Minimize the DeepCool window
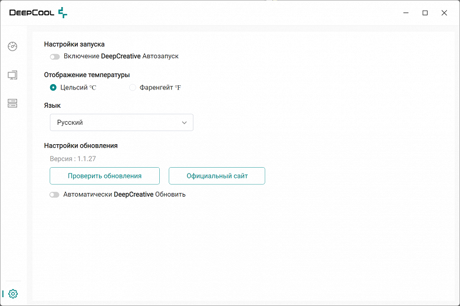 pos(406,12)
